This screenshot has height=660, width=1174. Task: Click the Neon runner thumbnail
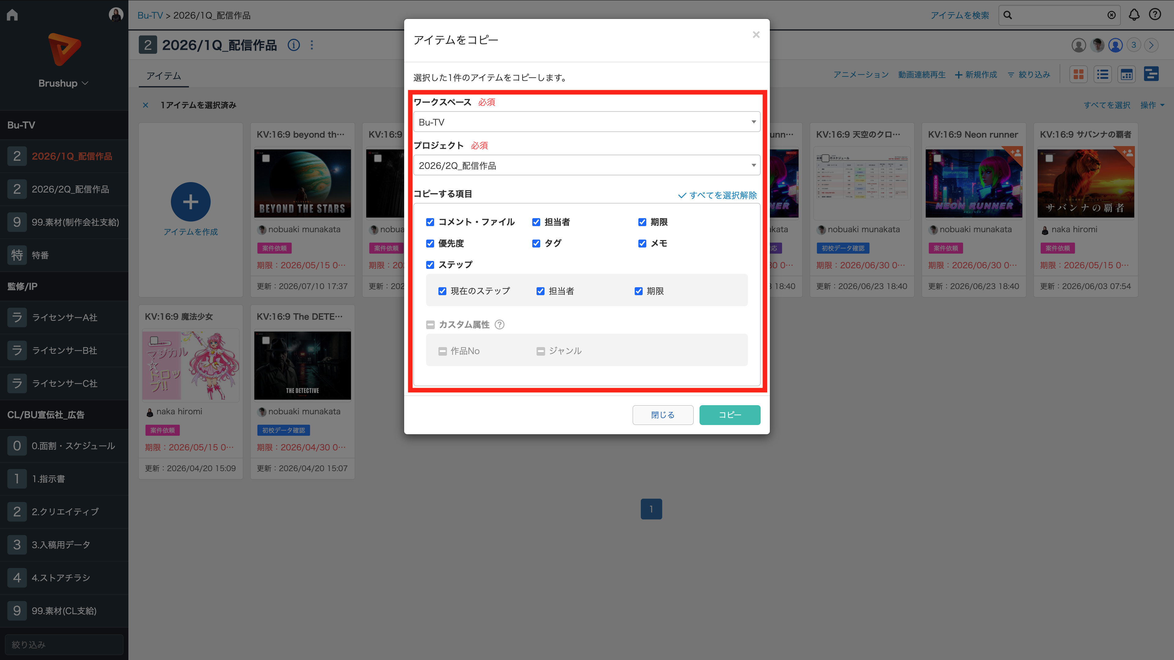pyautogui.click(x=974, y=183)
